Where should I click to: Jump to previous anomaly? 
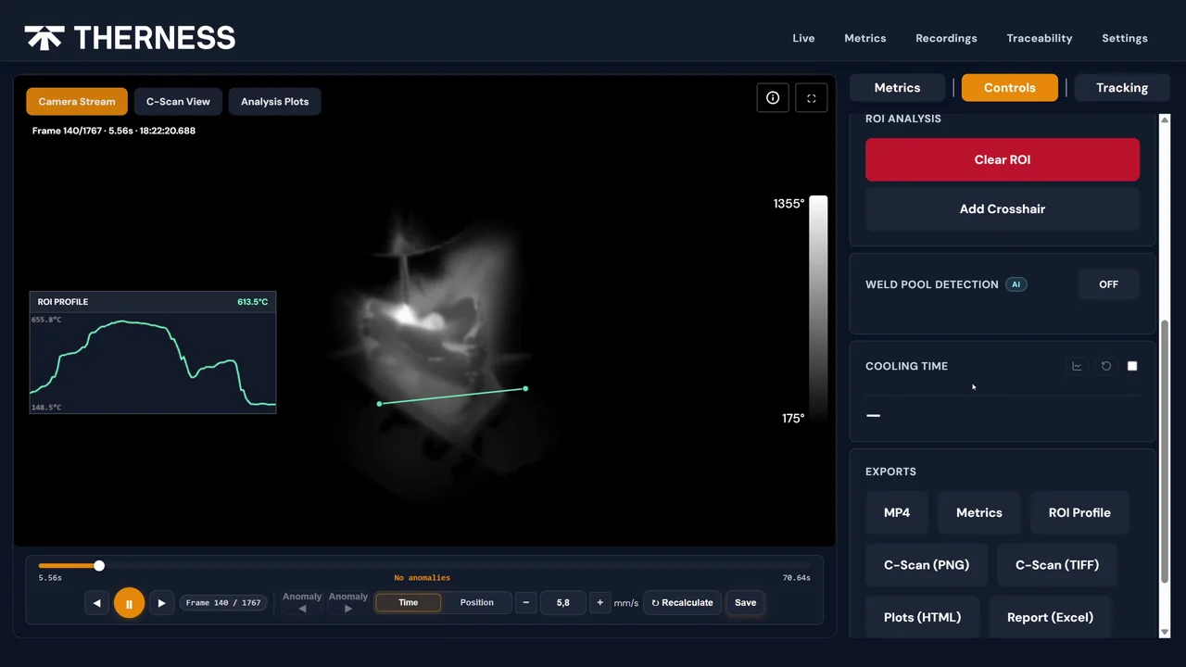click(302, 602)
